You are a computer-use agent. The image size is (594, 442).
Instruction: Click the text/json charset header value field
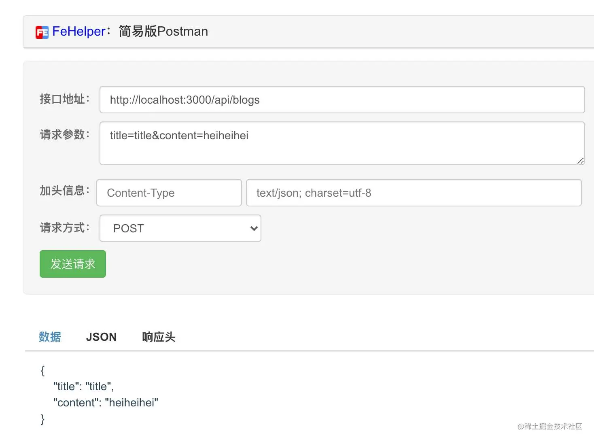pos(414,193)
